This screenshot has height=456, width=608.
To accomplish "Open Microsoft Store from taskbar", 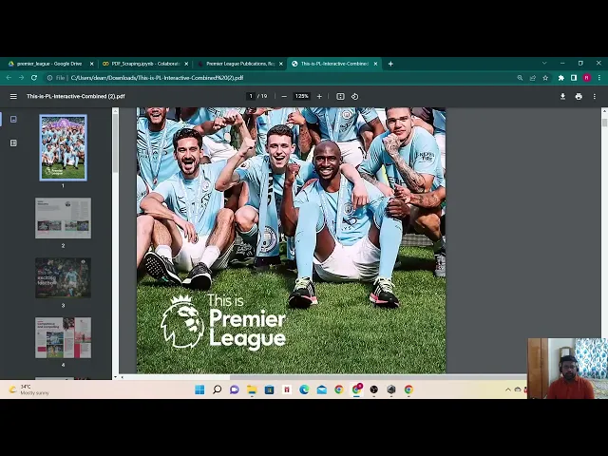I will (270, 389).
